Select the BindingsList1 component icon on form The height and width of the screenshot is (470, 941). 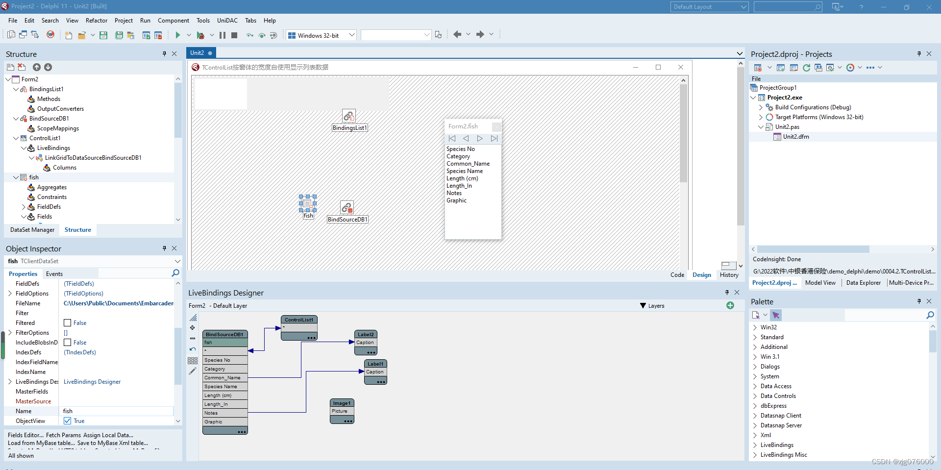(x=349, y=116)
